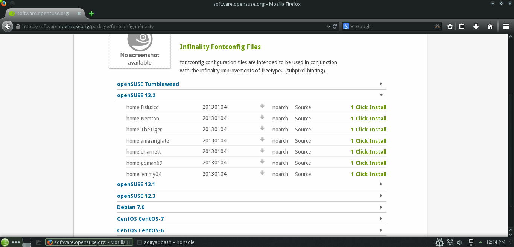Expand the openSUSE Tumbleweed section
514x247 pixels.
251,84
